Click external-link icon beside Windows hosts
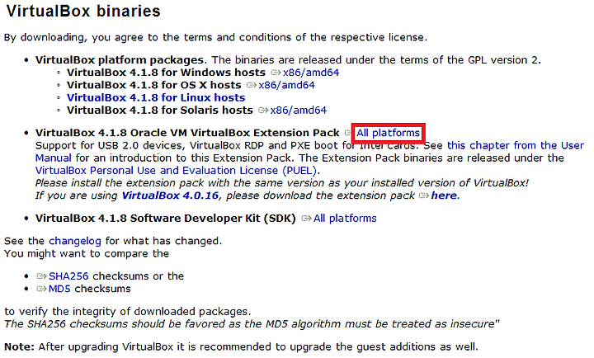The height and width of the screenshot is (358, 594). pos(276,73)
